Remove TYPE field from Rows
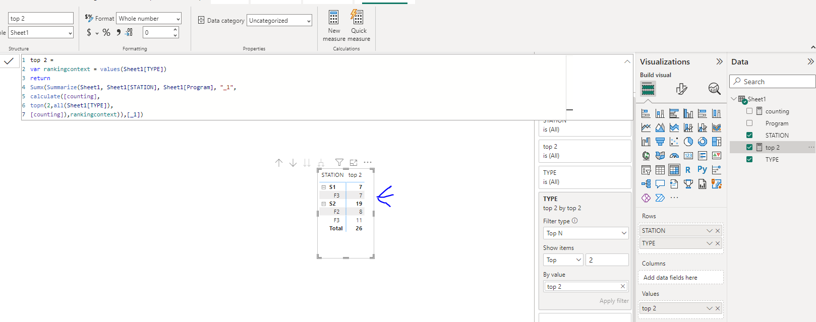The height and width of the screenshot is (322, 816). tap(718, 243)
